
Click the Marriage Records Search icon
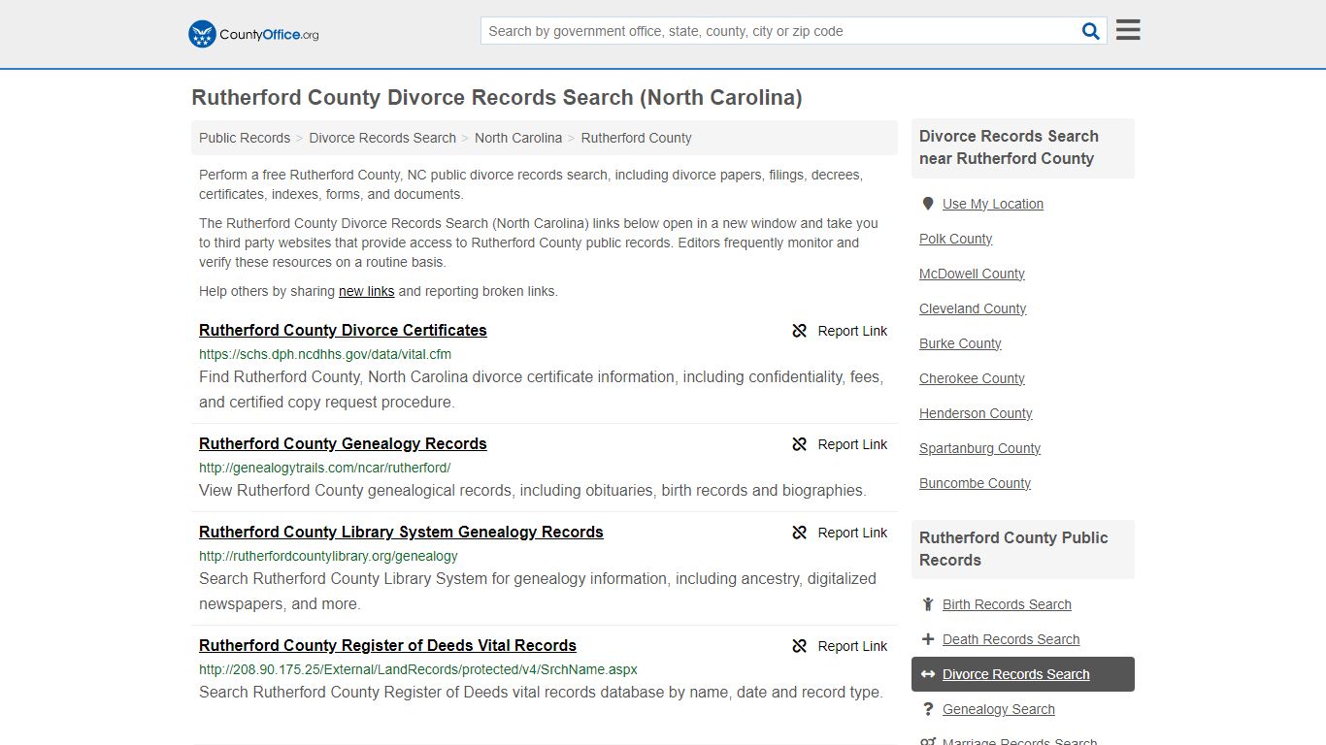click(x=927, y=740)
